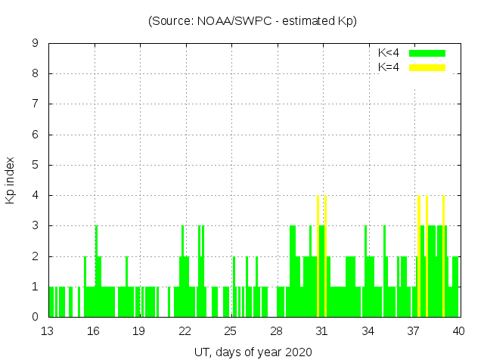Click x-axis tick label 13

coord(47,331)
